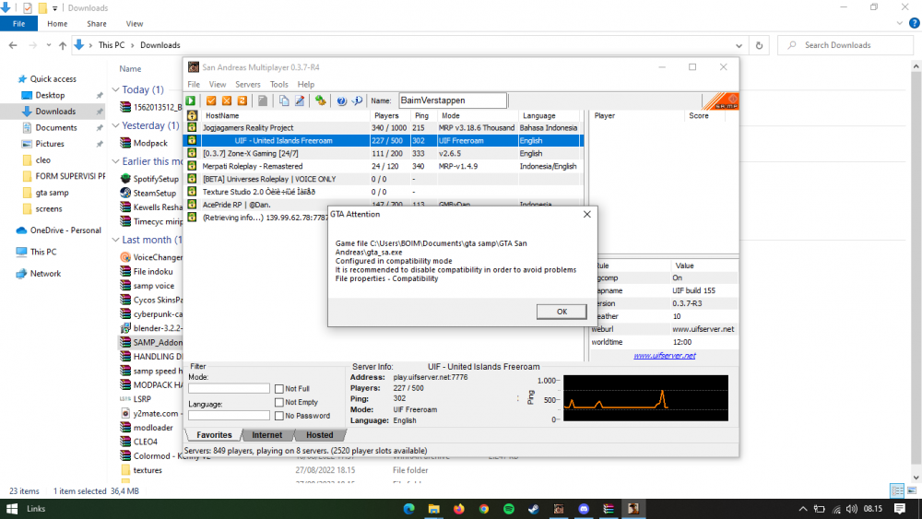Open the Explorer Home ribbon tab
The height and width of the screenshot is (519, 922).
click(x=57, y=24)
